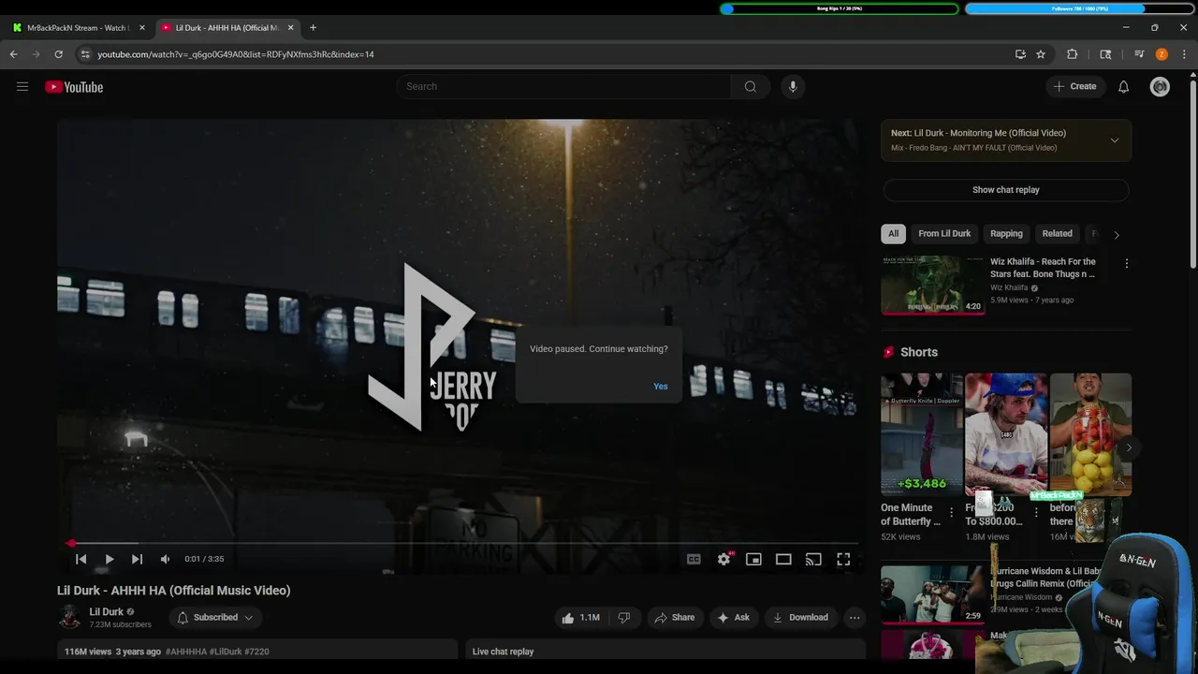The height and width of the screenshot is (674, 1198).
Task: Open Wiz Khalifa Reach For the Stars thumbnail
Action: [x=932, y=285]
